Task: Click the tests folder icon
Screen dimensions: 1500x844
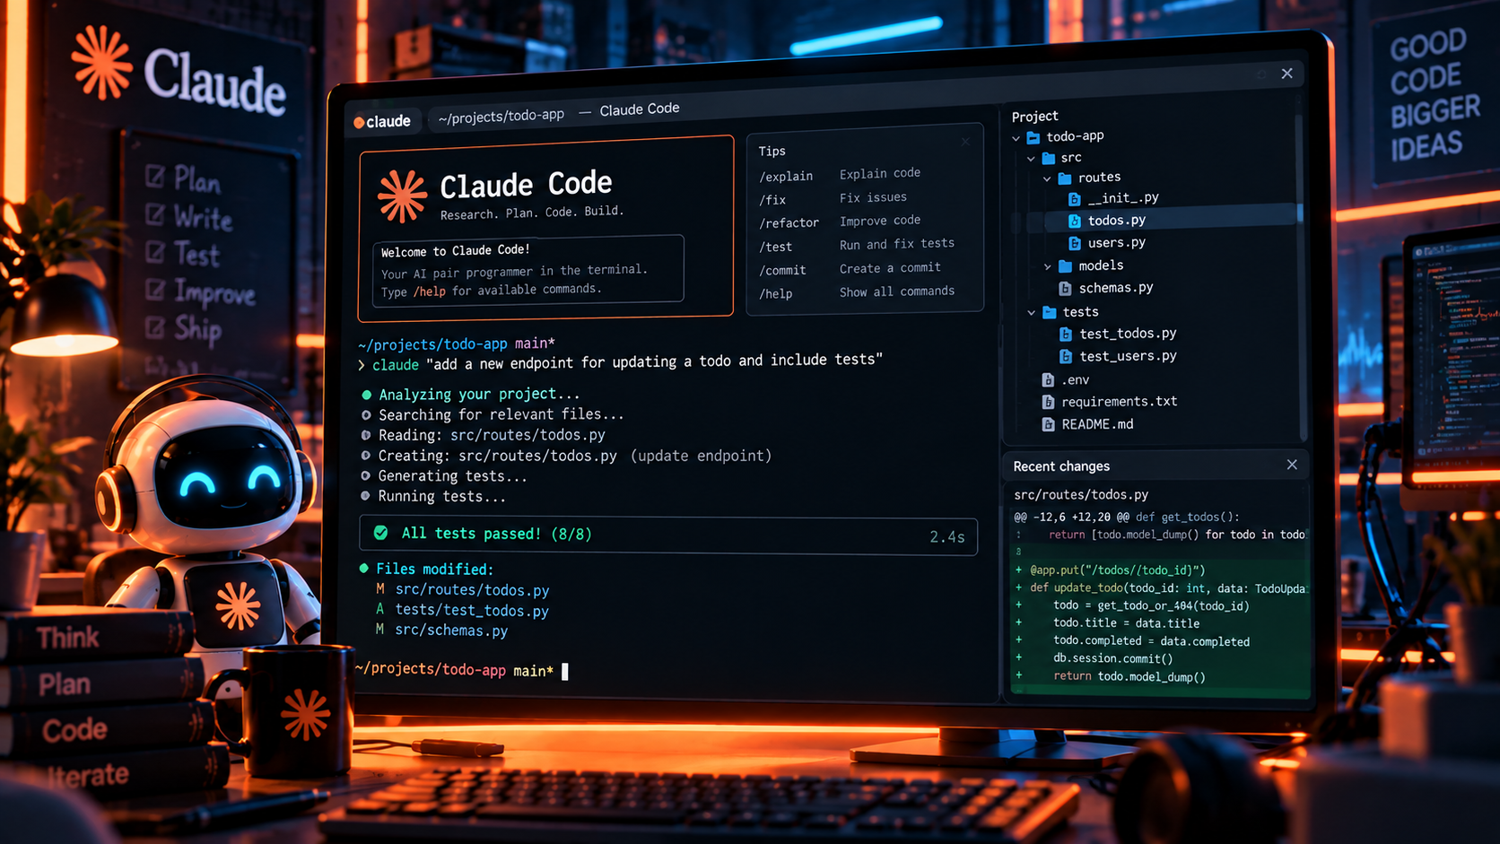Action: coord(1049,312)
